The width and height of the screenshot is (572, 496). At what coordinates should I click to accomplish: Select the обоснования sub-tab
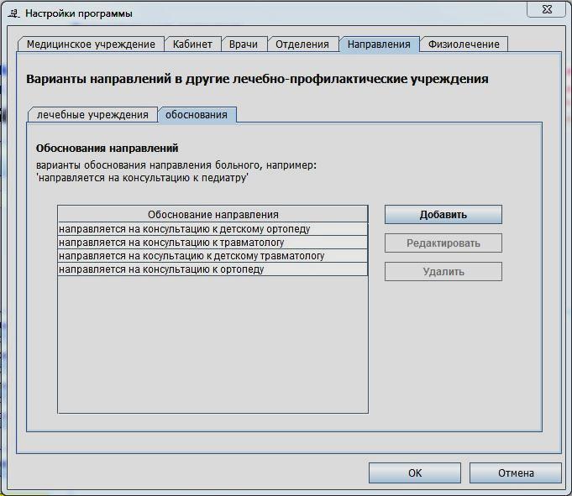[x=197, y=115]
